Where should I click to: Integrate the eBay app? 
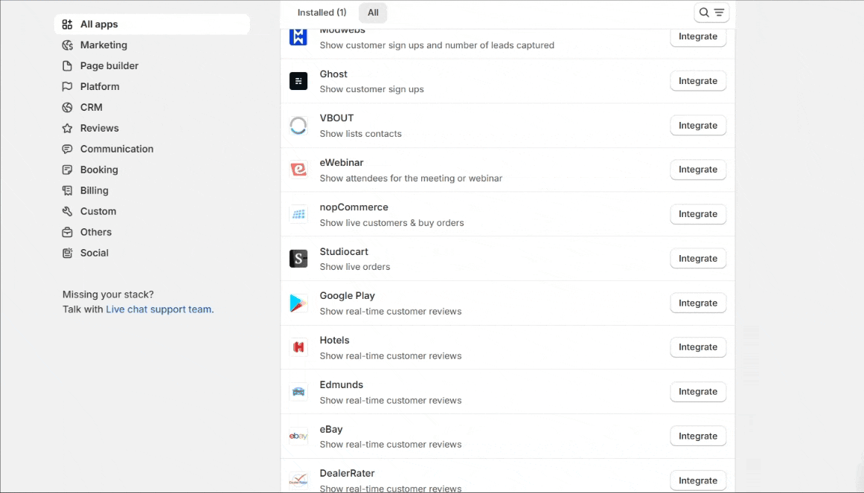(697, 436)
